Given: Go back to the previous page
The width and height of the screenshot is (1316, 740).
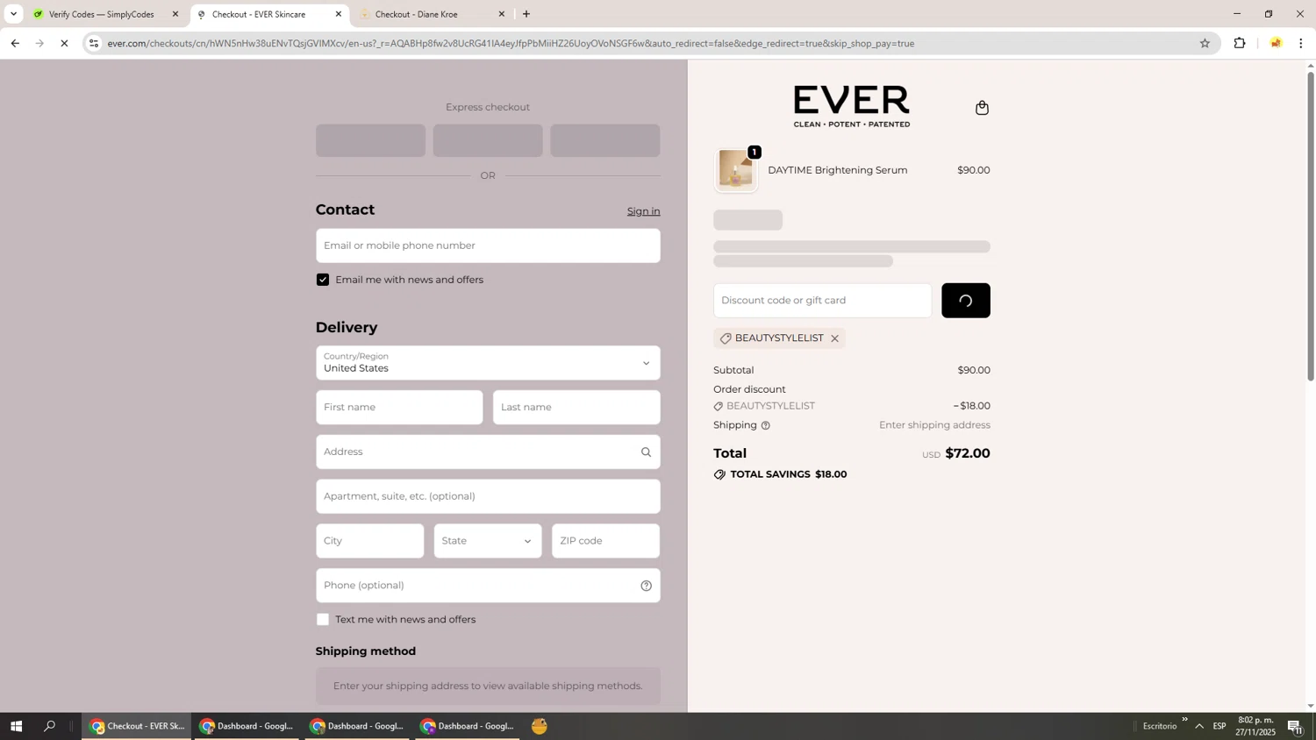Looking at the screenshot, I should point(15,43).
